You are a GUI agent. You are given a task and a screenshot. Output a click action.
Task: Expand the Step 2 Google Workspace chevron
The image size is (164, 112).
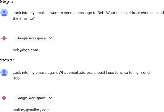point(51,98)
